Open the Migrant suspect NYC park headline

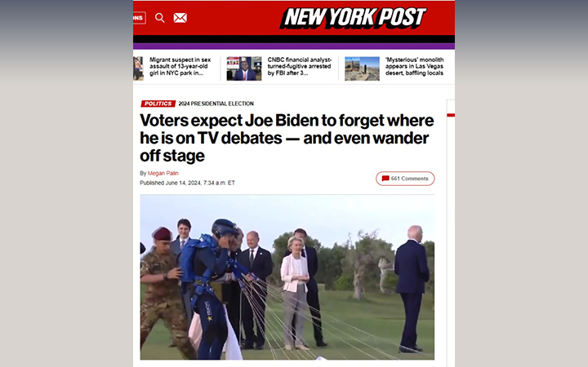coord(180,66)
